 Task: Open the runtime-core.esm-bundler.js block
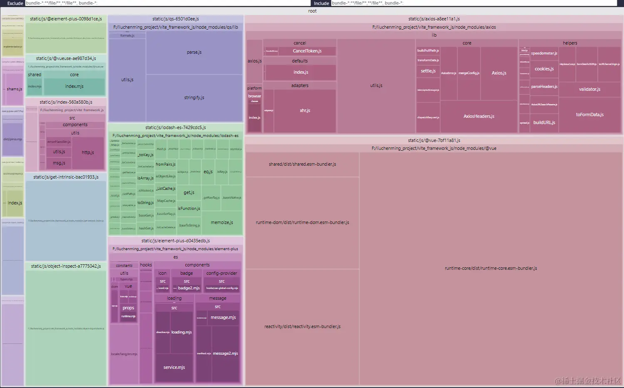pyautogui.click(x=491, y=269)
